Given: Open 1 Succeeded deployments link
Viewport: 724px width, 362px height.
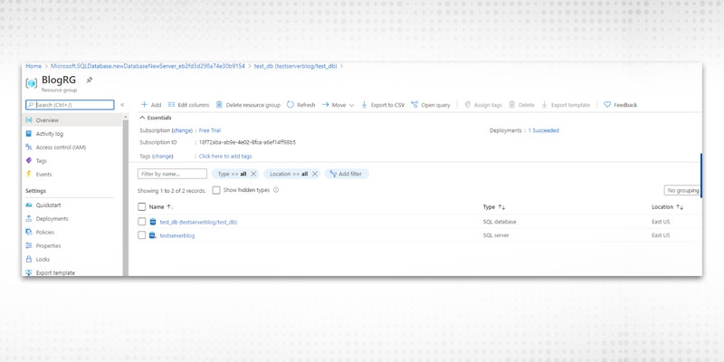Looking at the screenshot, I should pyautogui.click(x=544, y=130).
